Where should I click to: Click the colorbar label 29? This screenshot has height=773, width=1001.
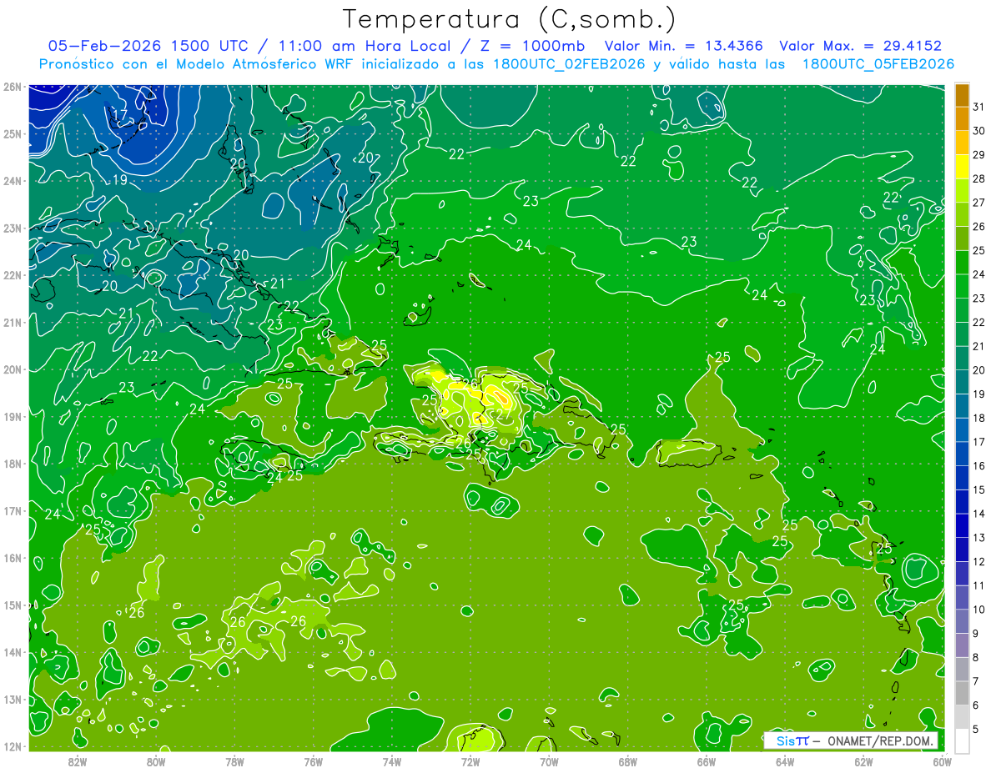979,154
